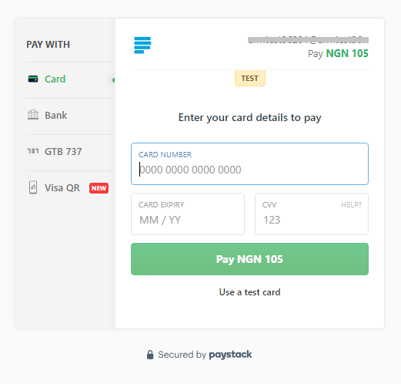Click the Visa QR phone icon
This screenshot has width=401, height=384.
33,187
